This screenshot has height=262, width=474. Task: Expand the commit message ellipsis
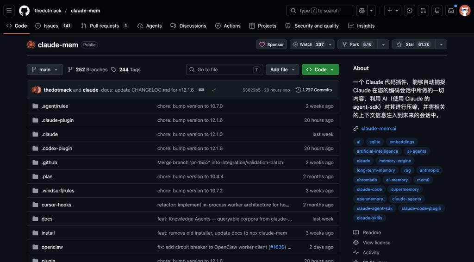click(201, 90)
